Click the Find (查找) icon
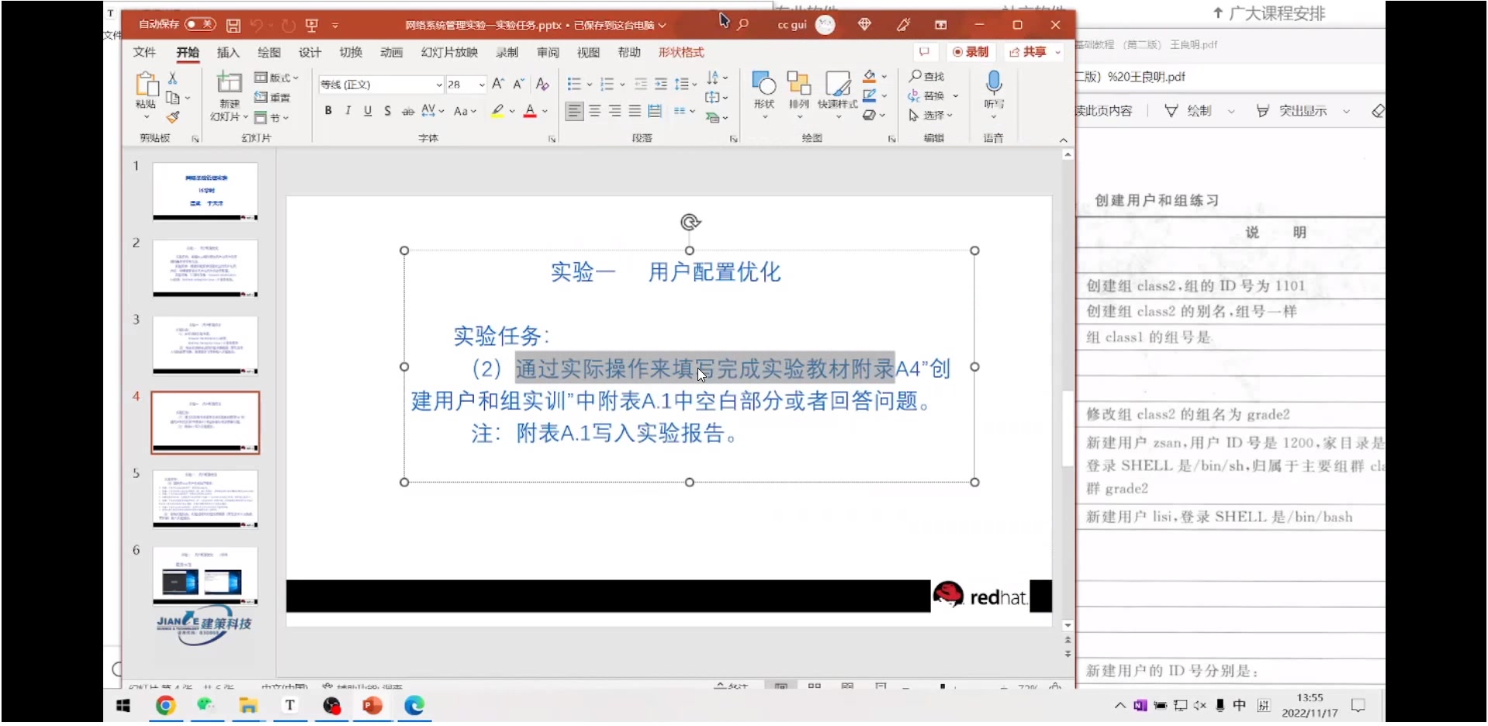The height and width of the screenshot is (726, 1488). point(928,76)
